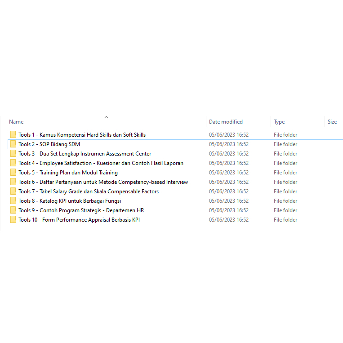The height and width of the screenshot is (343, 343).
Task: Click the date modified value of Tools 9 row
Action: coord(229,210)
